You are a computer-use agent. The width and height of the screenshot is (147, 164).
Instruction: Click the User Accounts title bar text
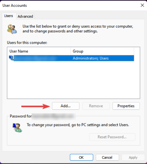tap(15, 6)
